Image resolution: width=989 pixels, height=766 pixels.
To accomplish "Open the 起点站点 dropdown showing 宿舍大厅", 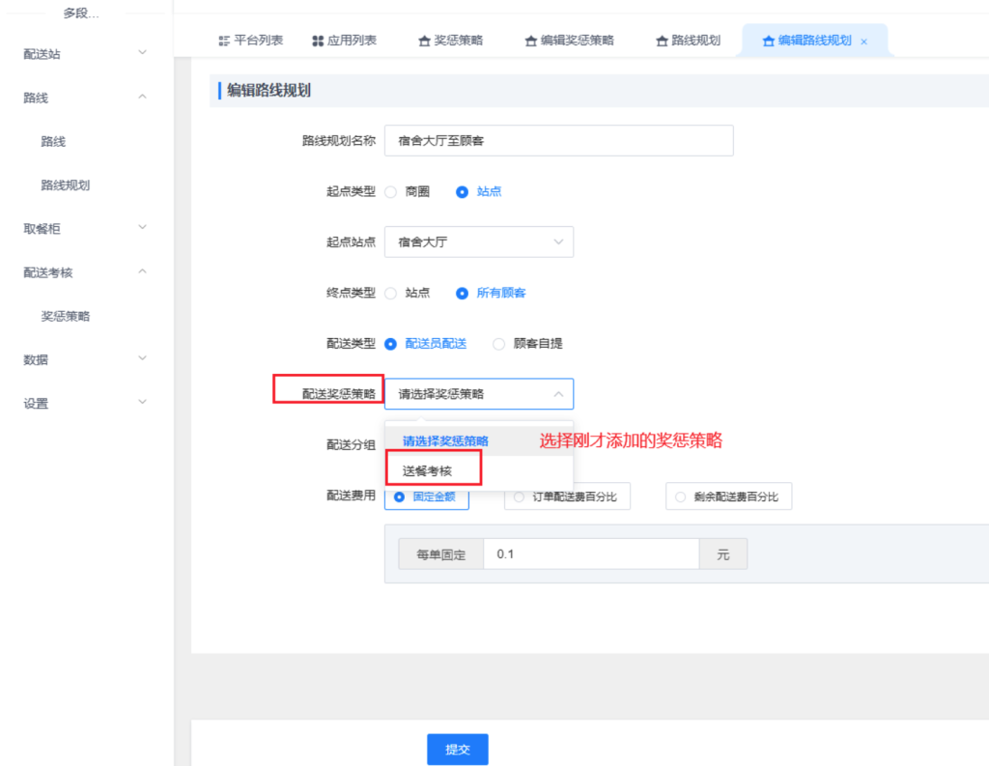I will point(478,241).
